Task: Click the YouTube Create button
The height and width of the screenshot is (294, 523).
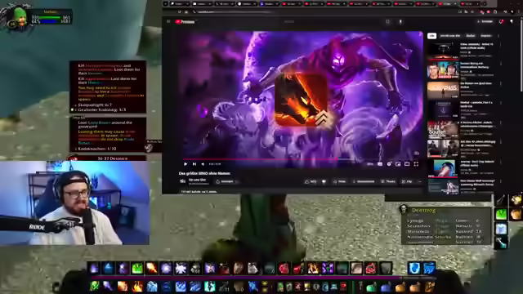Action: (485, 22)
